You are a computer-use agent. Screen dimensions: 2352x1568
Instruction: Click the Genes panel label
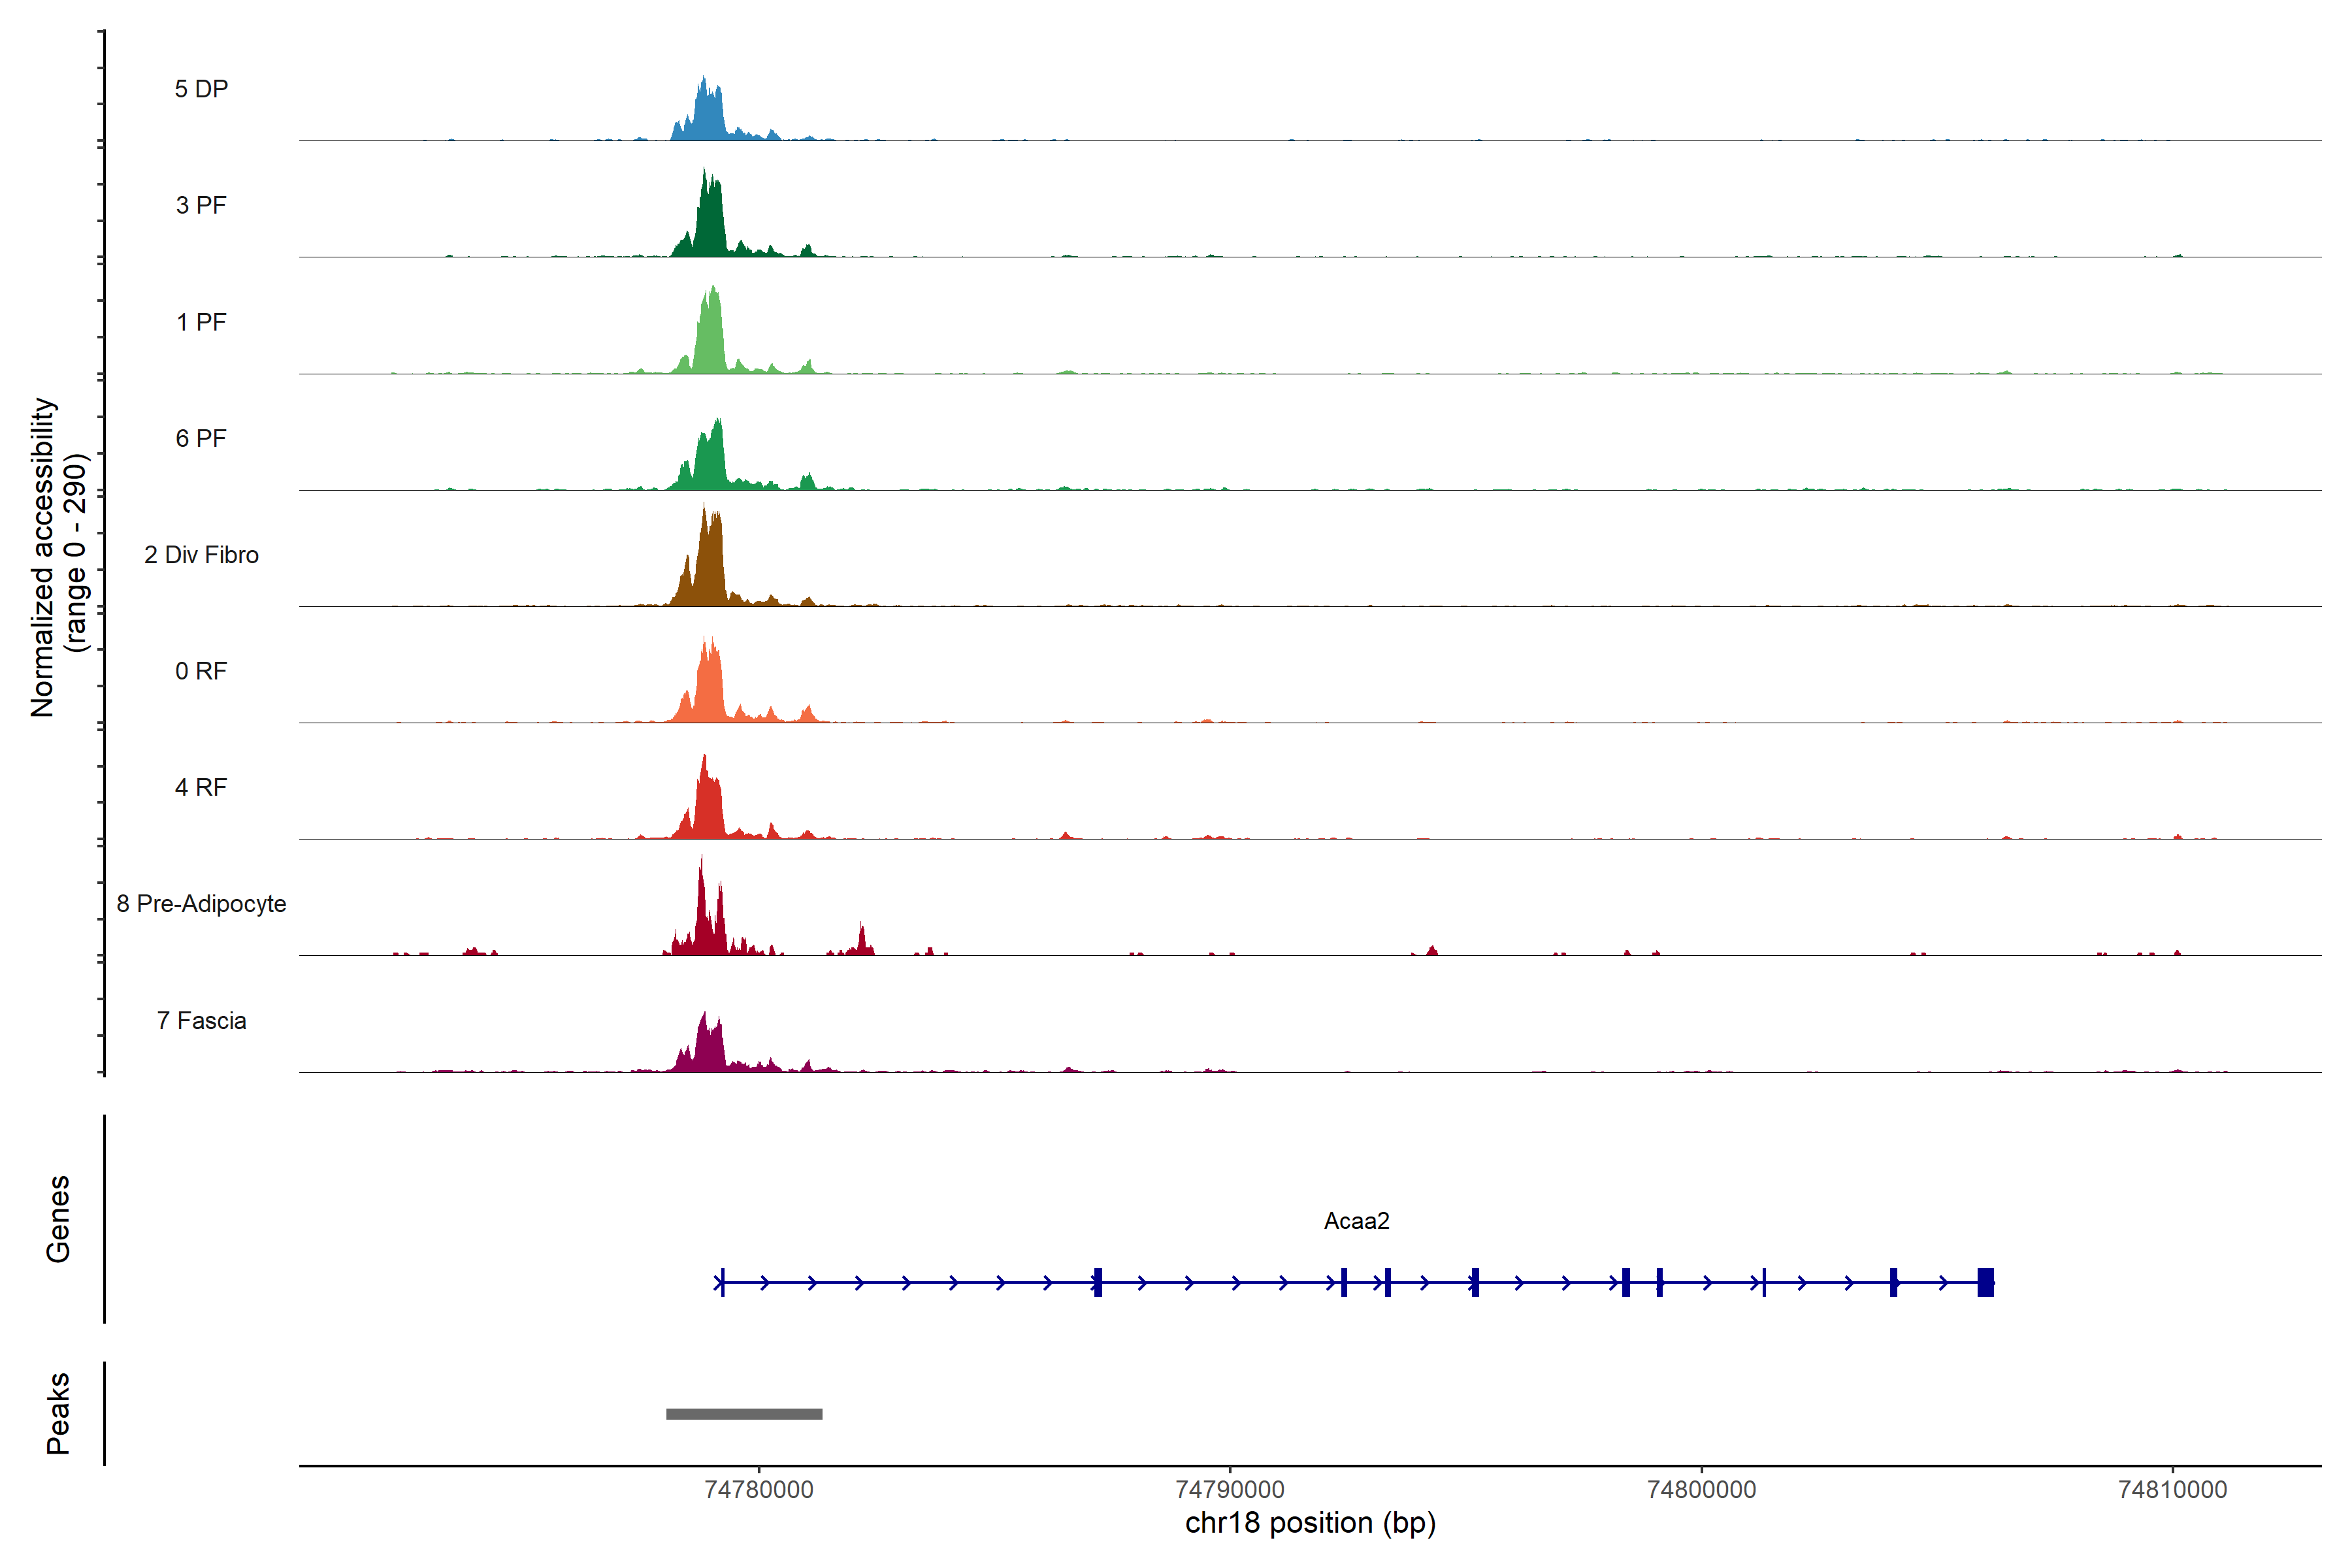(x=58, y=1218)
